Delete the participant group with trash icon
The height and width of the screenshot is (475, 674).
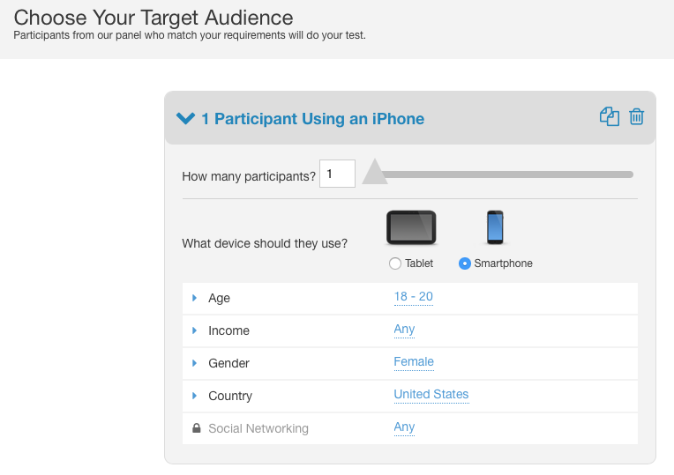click(x=637, y=116)
